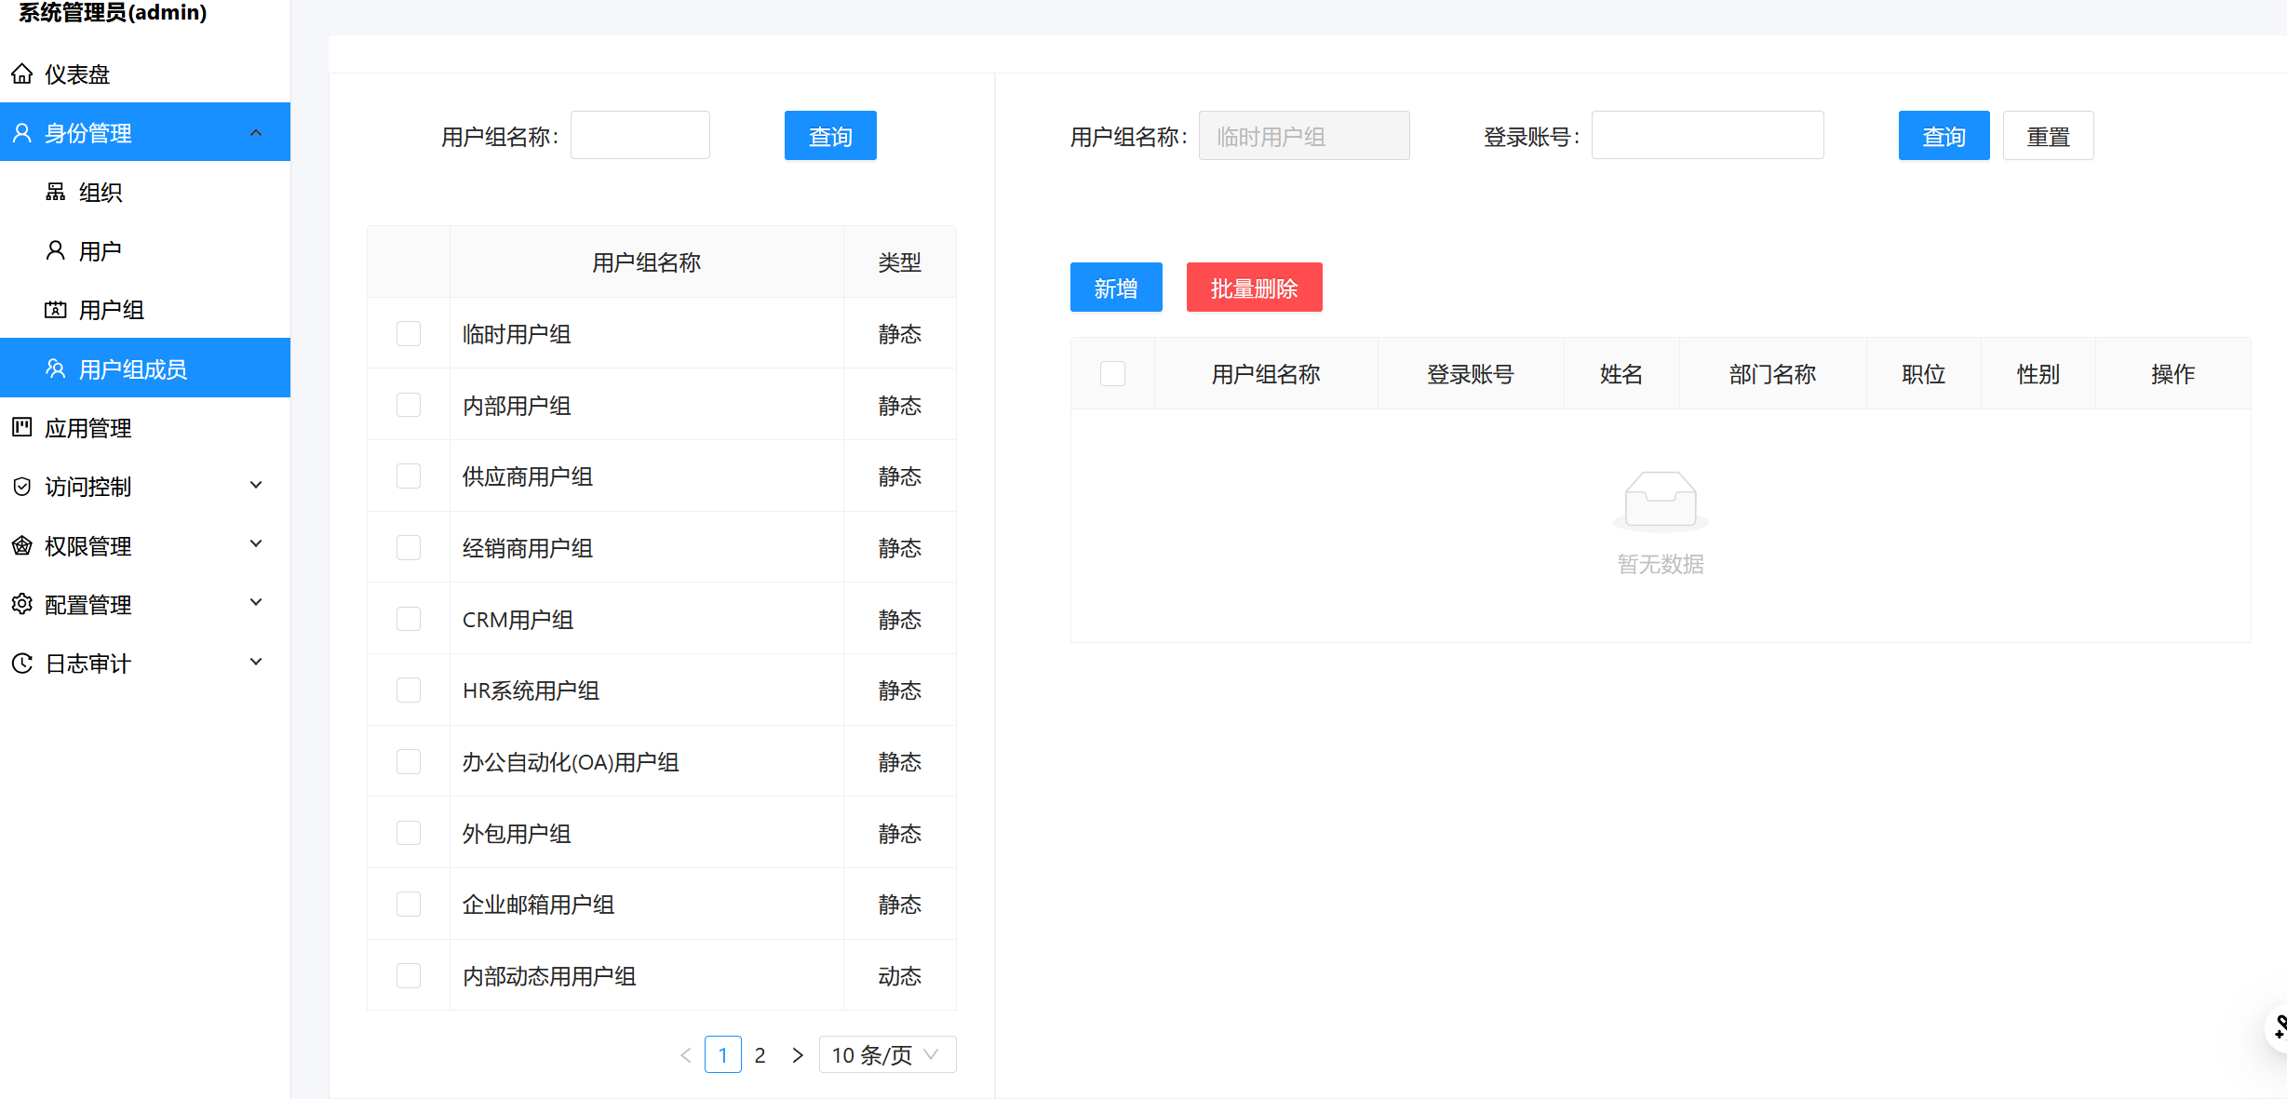Click the 组织 organization icon in sidebar

(x=55, y=192)
